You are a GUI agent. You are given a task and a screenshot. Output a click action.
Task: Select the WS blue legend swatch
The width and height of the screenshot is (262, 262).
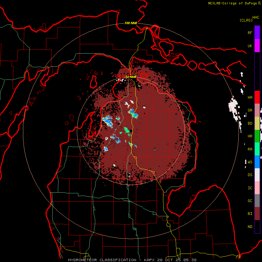pos(257,162)
